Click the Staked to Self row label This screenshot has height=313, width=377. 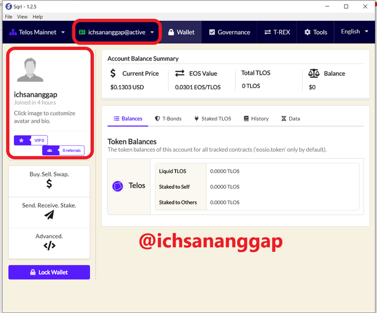coord(174,187)
